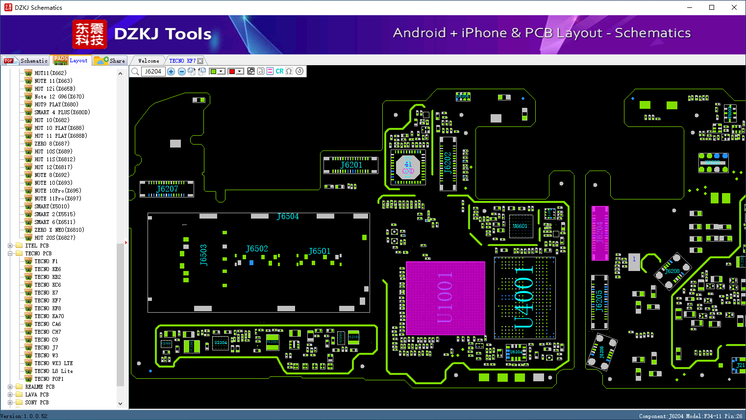Open the green color dropdown
The height and width of the screenshot is (420, 746).
tap(221, 72)
